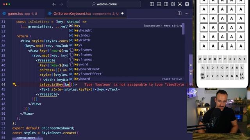
Task: Toggle the primary side bar layout icon
Action: tap(152, 4)
